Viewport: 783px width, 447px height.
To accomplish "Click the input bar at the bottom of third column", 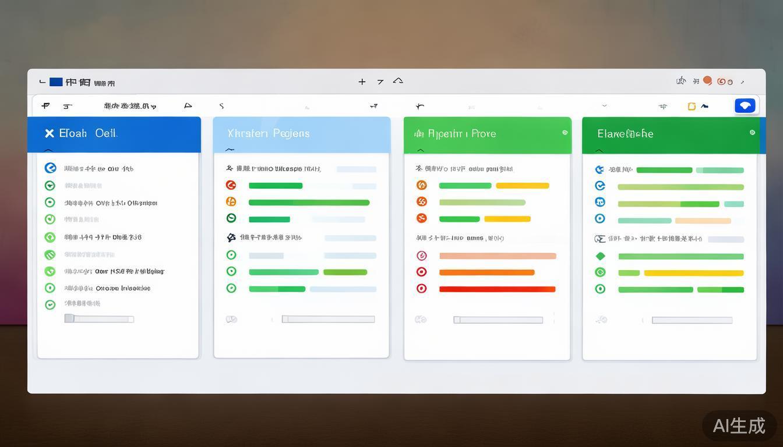I will tap(498, 320).
